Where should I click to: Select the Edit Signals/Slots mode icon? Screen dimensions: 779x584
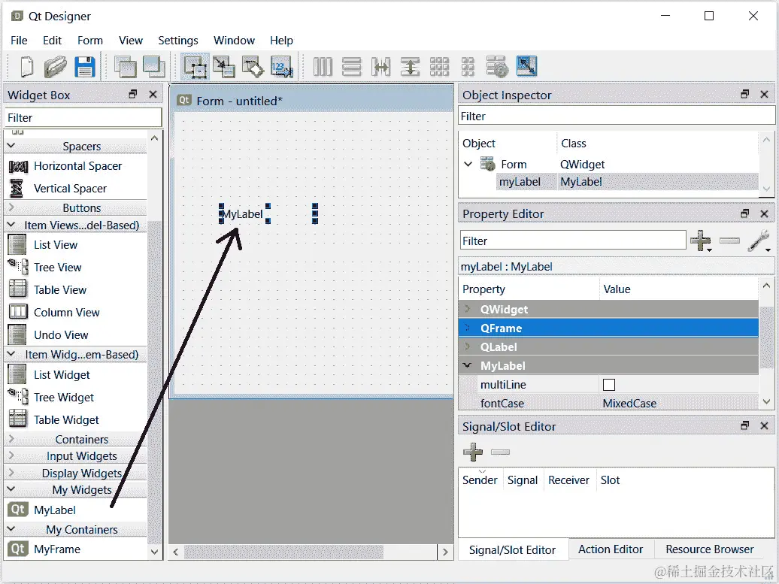coord(224,67)
